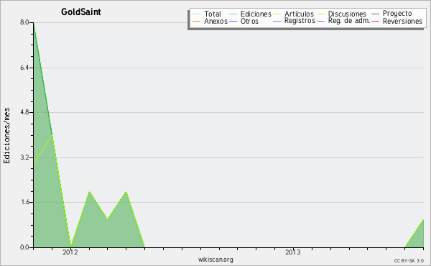The height and width of the screenshot is (266, 431).
Task: Select the Discusiones legend entry
Action: 347,14
